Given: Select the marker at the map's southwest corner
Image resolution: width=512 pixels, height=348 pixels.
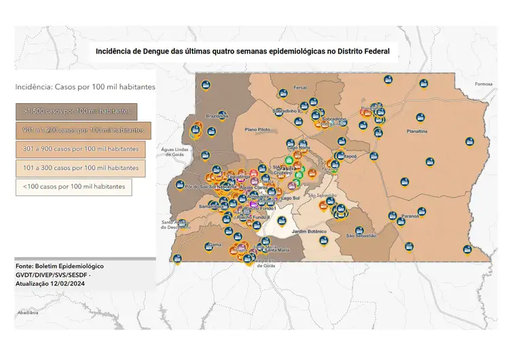Looking at the screenshot, I should pos(178,258).
